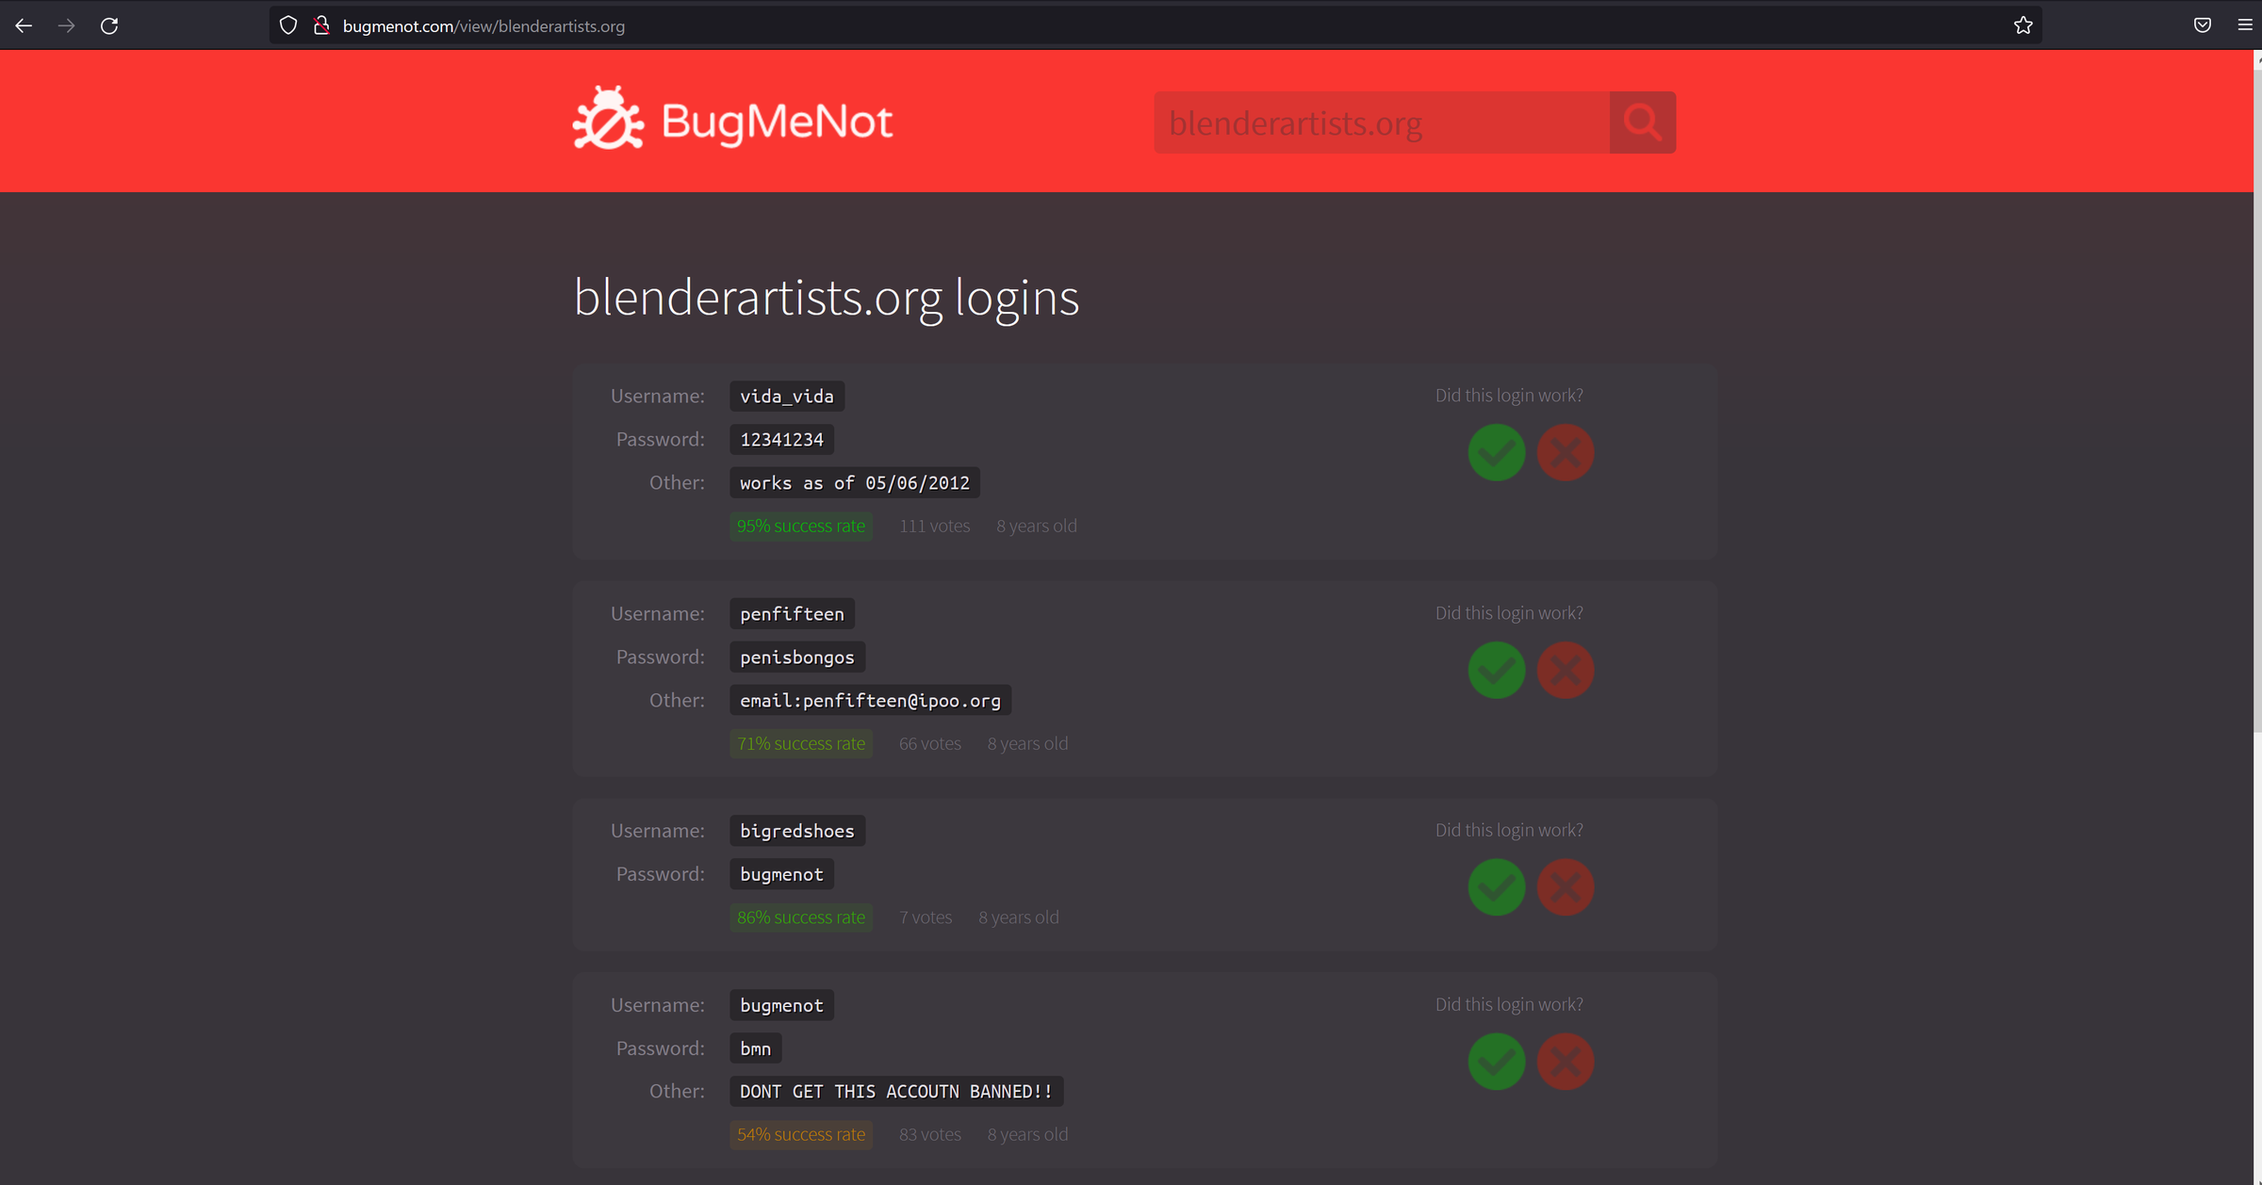Go back with browser back arrow
Screen dimensions: 2262x1185
[x=24, y=25]
